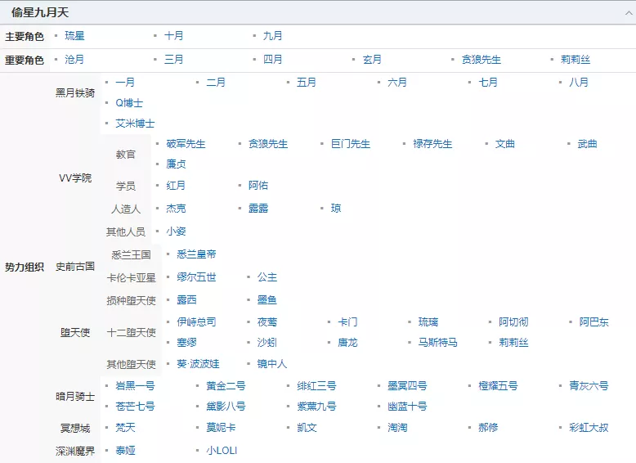Open the 镜中人 link
Screen dimensions: 636x463
point(272,364)
